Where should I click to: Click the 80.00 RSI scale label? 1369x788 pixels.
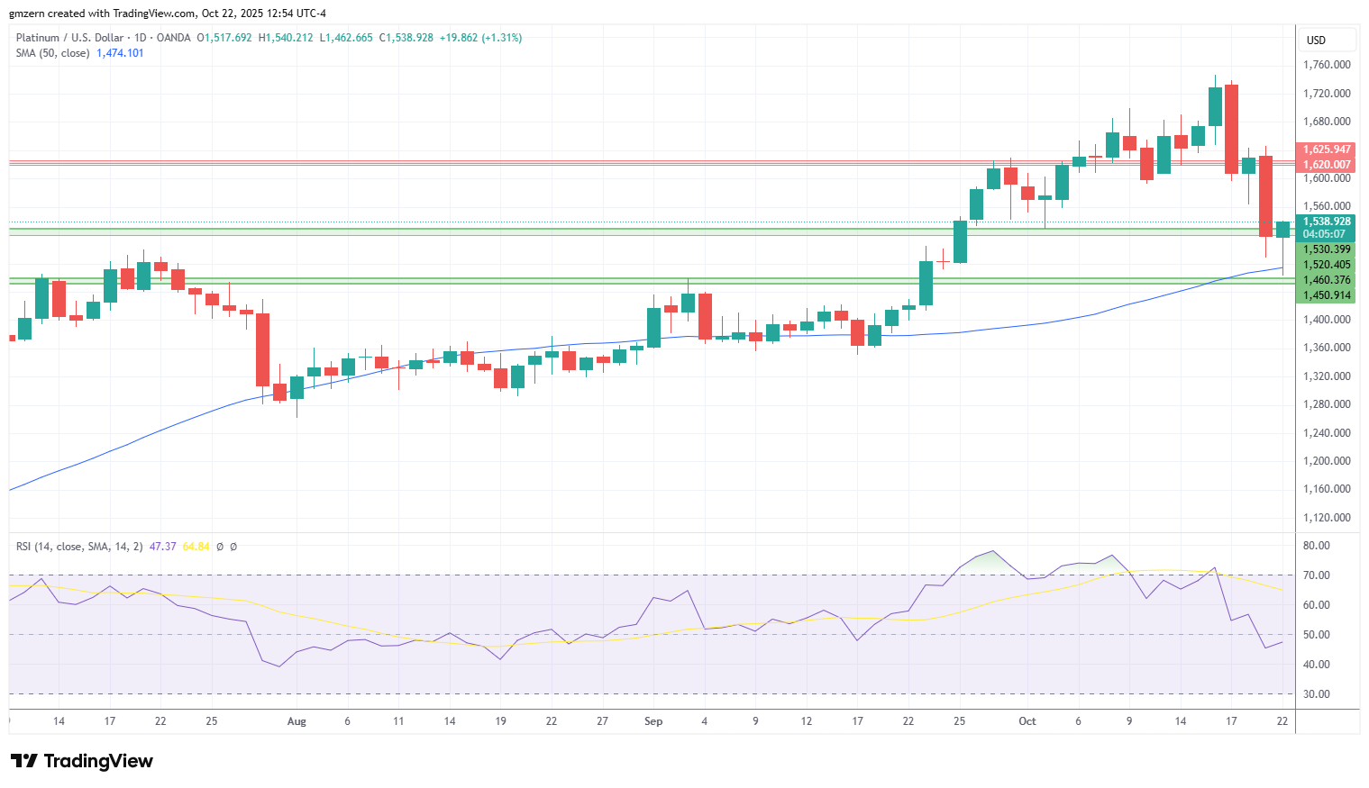pos(1317,546)
